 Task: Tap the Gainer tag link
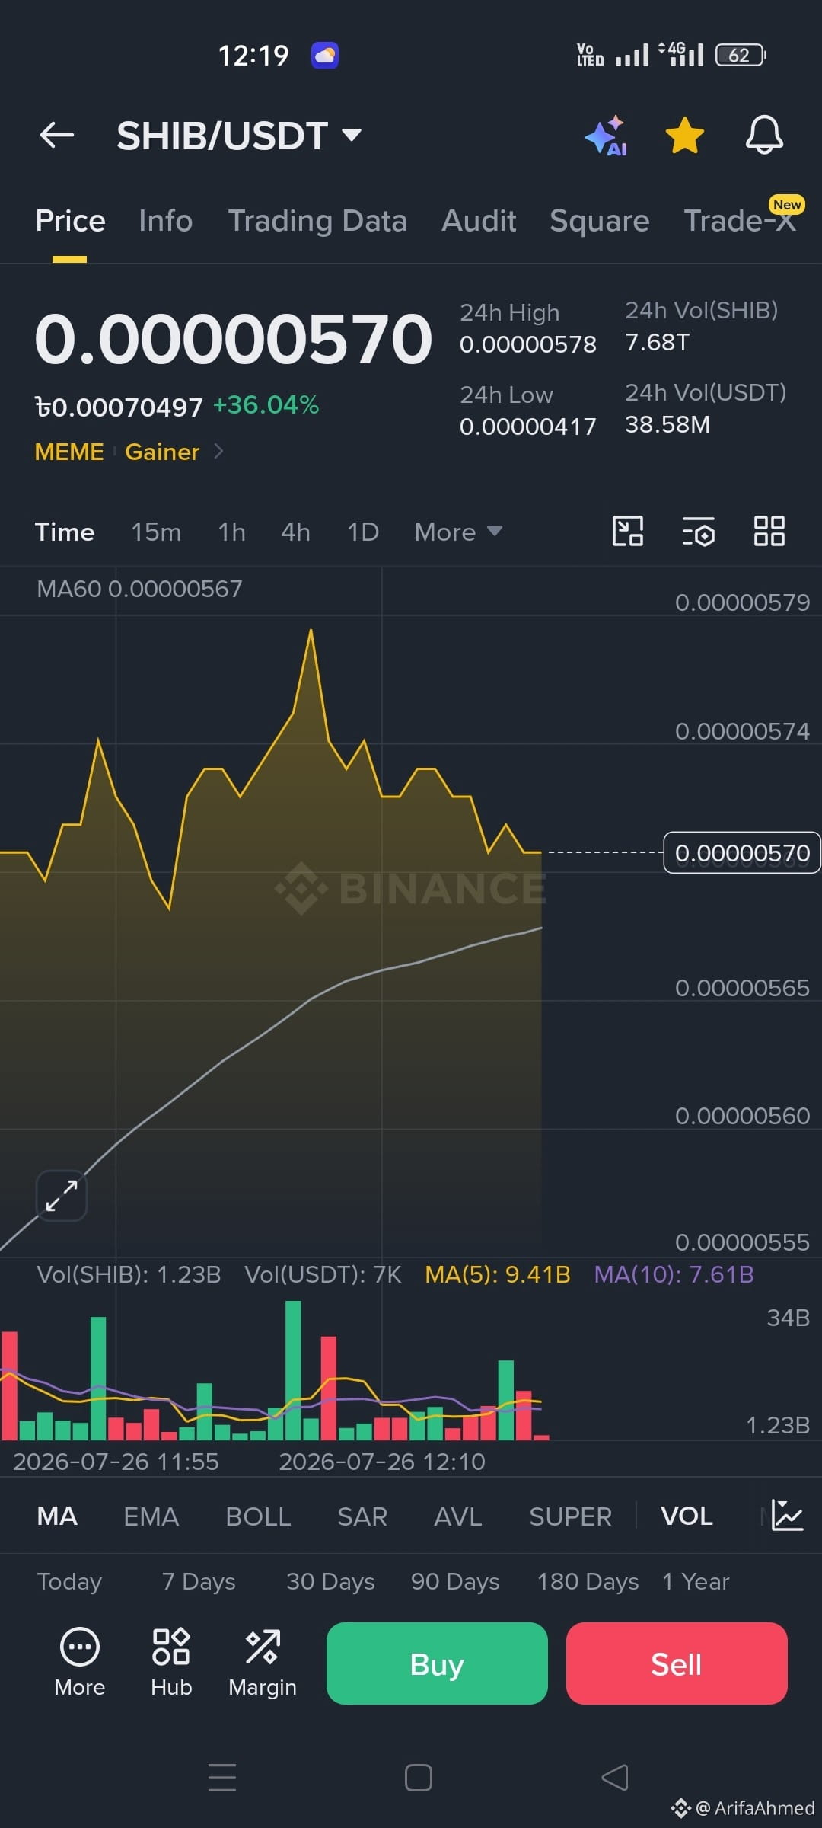pyautogui.click(x=162, y=452)
